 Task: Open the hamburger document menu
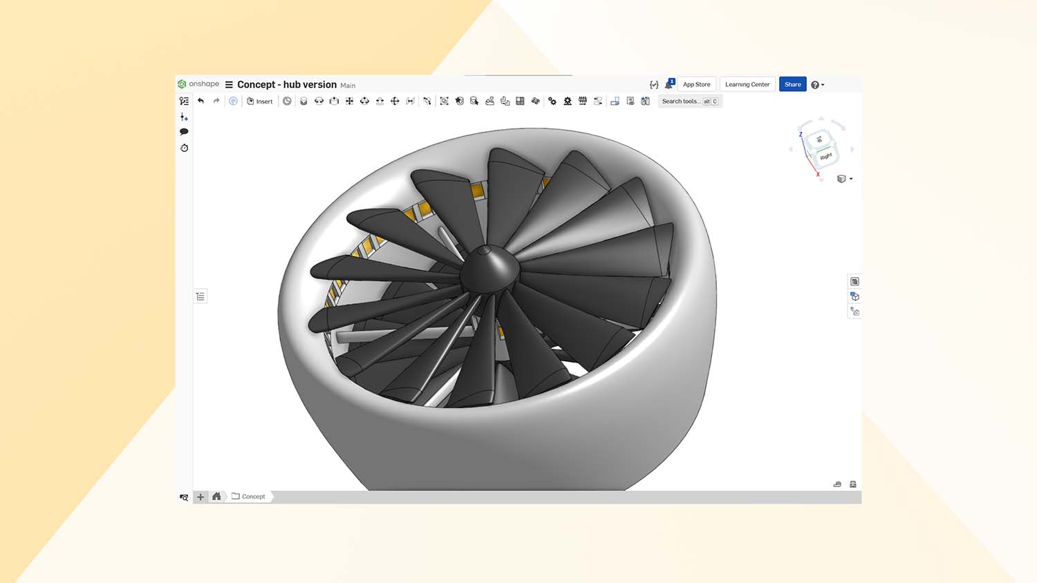click(x=229, y=85)
